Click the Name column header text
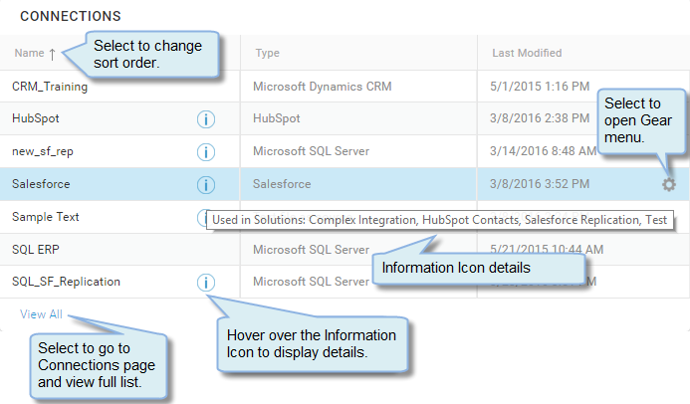This screenshot has height=404, width=690. [x=29, y=53]
